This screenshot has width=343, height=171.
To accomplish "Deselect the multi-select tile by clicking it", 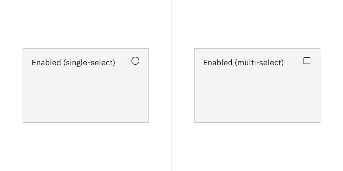I will pyautogui.click(x=257, y=85).
